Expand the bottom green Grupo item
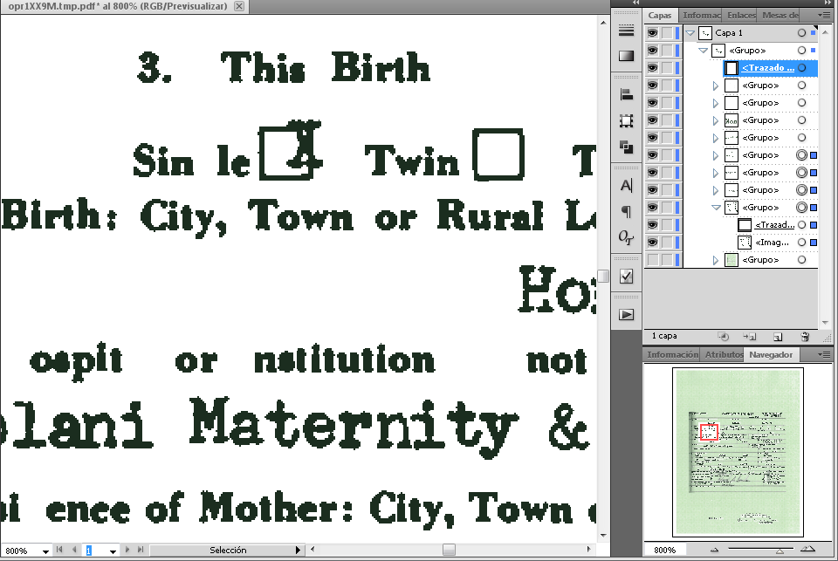838x561 pixels. click(x=716, y=260)
